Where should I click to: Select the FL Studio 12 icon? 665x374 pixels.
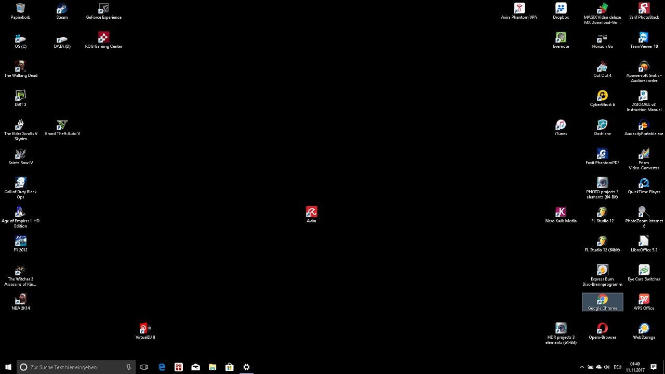(602, 215)
